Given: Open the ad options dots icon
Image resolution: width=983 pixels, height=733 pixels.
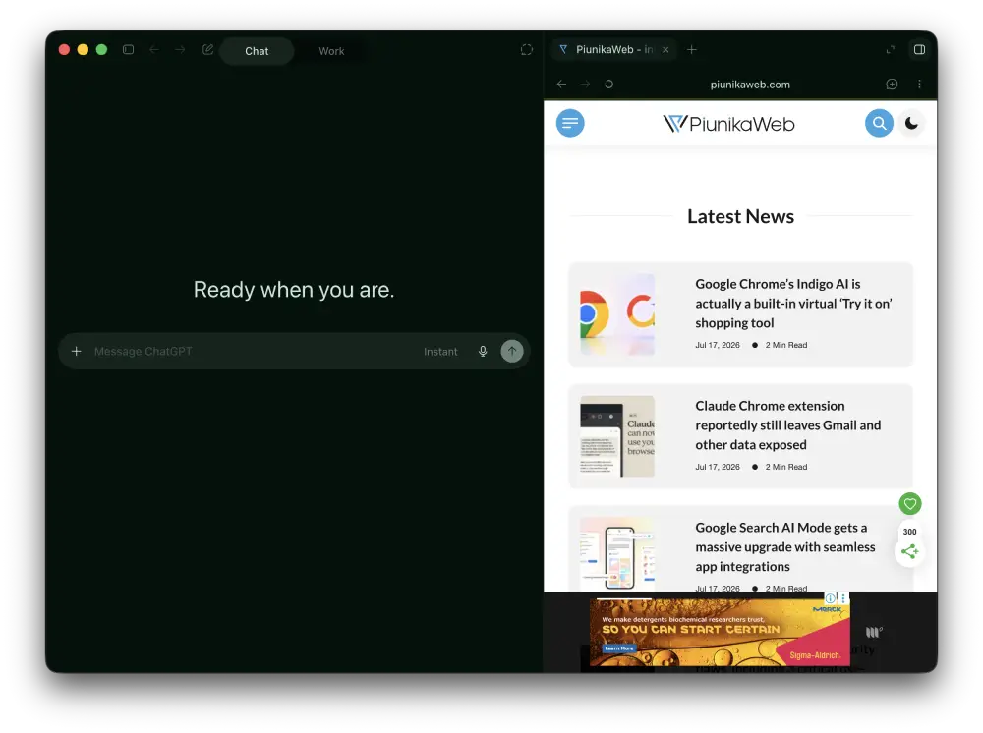Looking at the screenshot, I should tap(843, 598).
